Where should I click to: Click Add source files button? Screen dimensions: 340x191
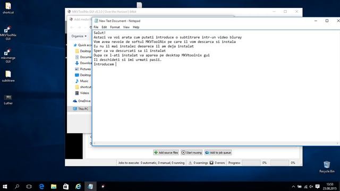(x=166, y=153)
